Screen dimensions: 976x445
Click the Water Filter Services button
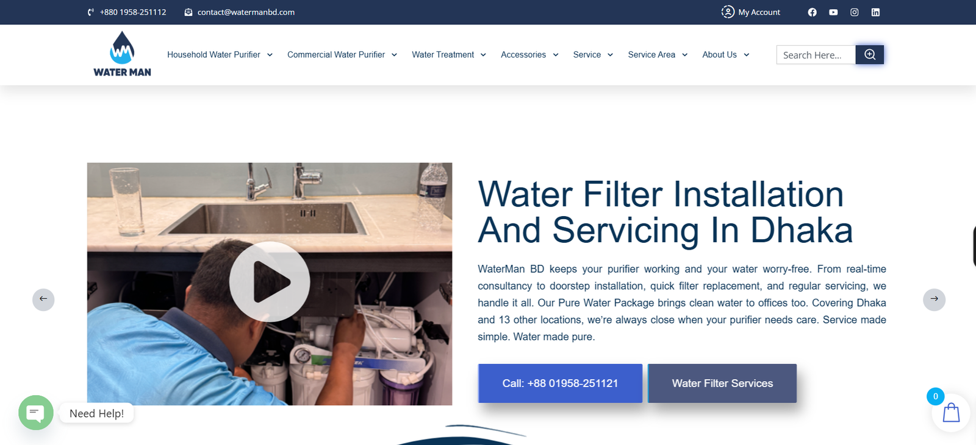click(x=722, y=384)
